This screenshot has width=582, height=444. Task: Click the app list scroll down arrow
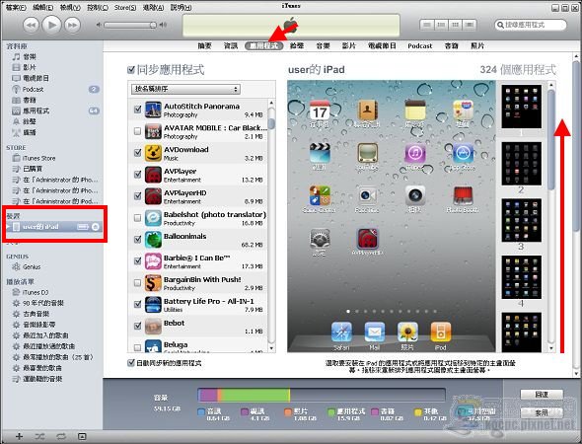point(271,348)
